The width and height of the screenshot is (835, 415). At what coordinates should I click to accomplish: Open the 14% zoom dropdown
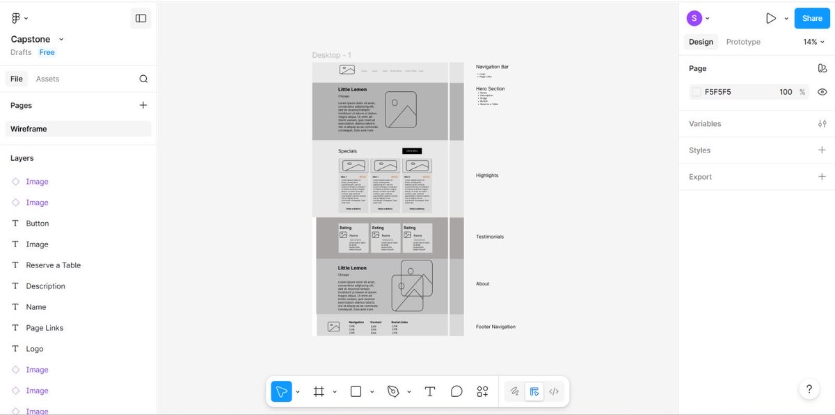[x=813, y=42]
